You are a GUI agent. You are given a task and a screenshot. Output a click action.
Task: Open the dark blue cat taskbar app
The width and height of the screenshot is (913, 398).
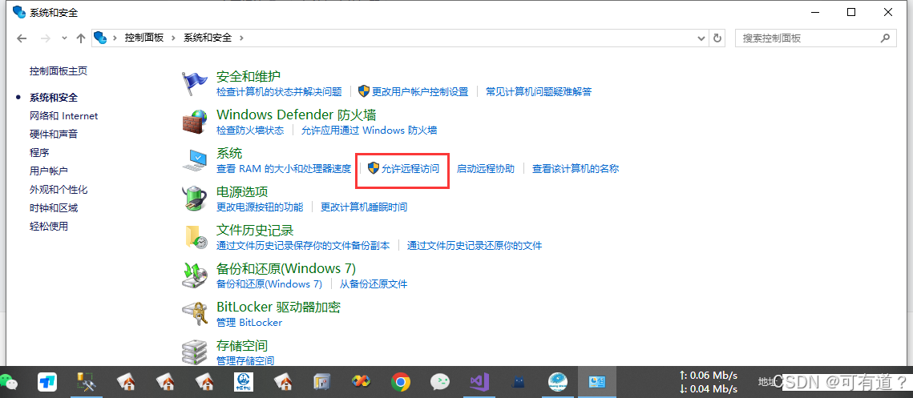tap(518, 382)
